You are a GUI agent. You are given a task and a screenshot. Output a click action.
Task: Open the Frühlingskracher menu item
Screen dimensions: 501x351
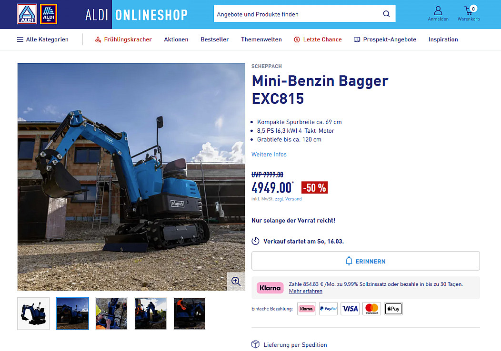[x=123, y=39]
